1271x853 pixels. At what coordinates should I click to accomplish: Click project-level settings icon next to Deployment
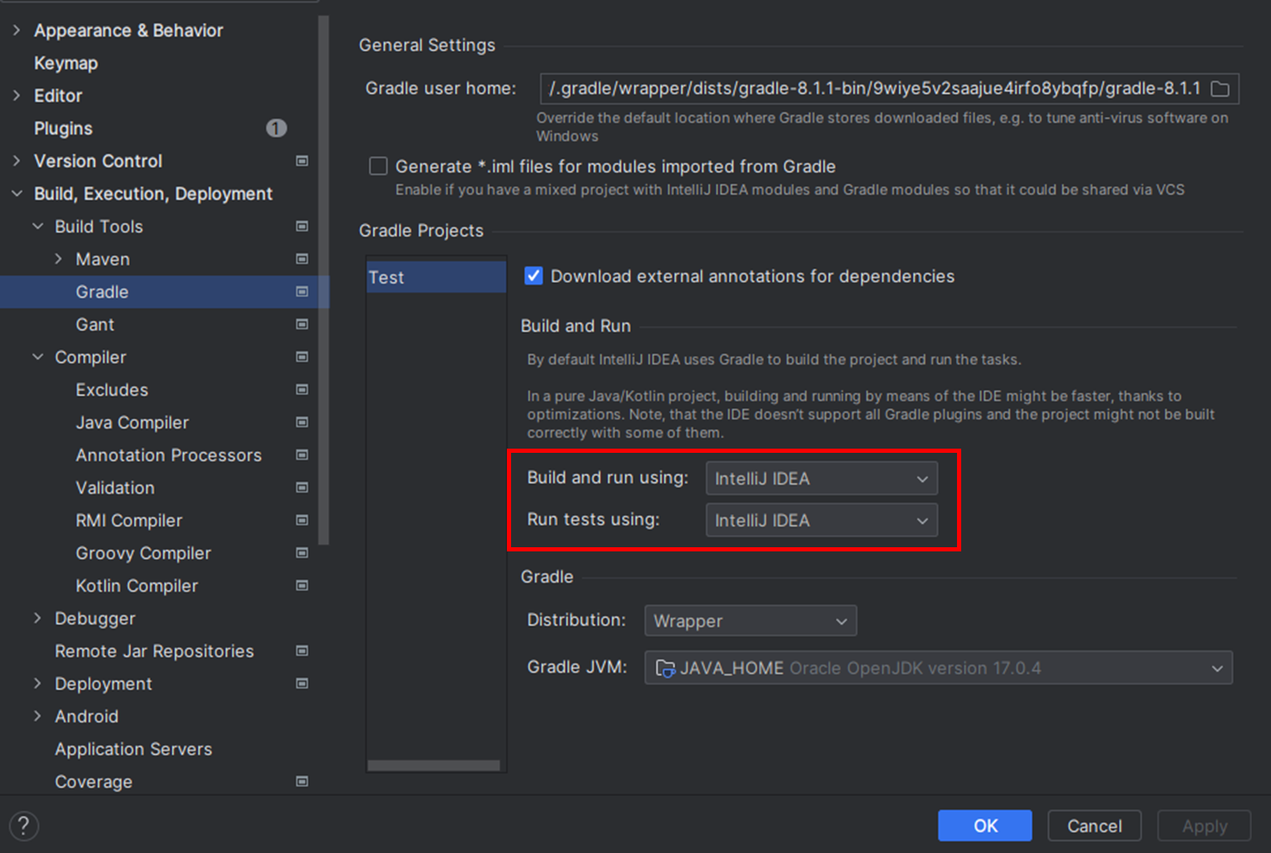pyautogui.click(x=302, y=683)
